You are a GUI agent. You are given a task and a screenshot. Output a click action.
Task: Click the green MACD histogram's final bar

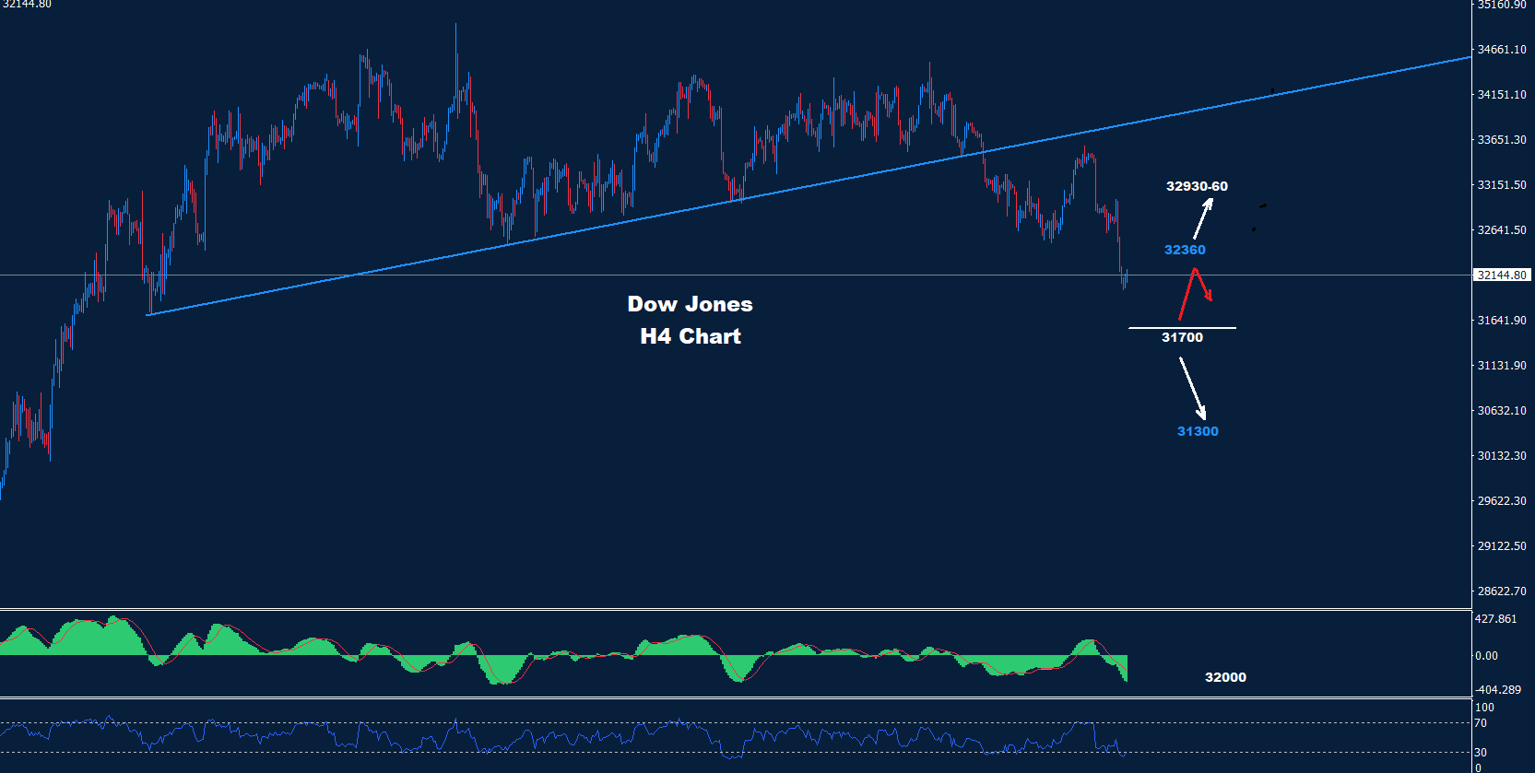coord(1126,669)
